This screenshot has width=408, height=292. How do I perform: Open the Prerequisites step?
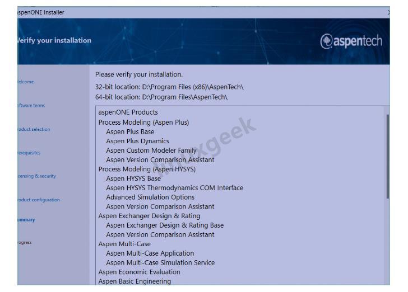point(29,153)
